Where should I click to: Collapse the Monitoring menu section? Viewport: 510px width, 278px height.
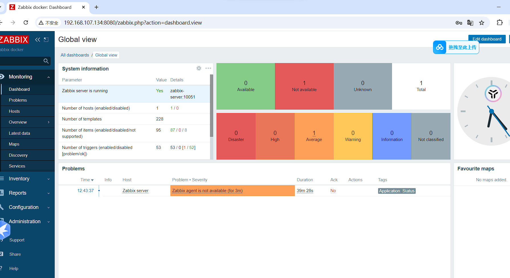tap(49, 77)
